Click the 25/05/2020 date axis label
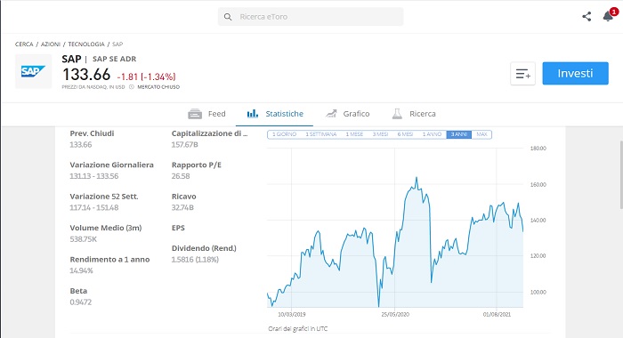This screenshot has height=338, width=623. (395, 314)
